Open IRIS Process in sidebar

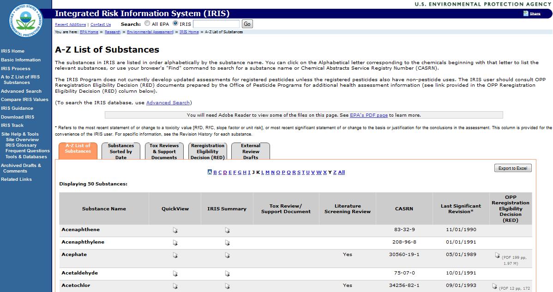point(16,69)
